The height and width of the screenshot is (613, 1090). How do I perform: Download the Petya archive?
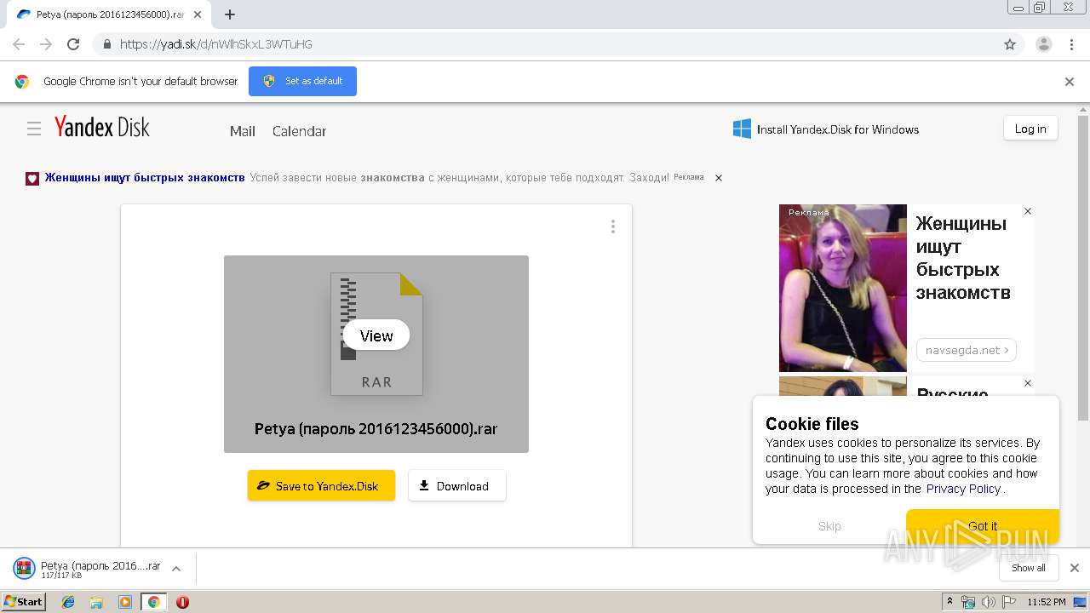point(456,485)
